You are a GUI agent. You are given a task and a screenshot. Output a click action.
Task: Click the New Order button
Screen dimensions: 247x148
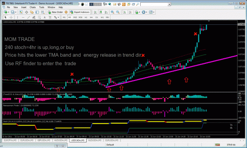point(55,12)
